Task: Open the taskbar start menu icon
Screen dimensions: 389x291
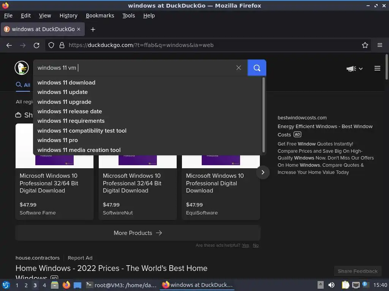Action: click(x=6, y=285)
